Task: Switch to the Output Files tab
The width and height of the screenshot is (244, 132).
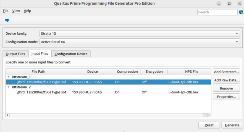Action: coord(15,54)
